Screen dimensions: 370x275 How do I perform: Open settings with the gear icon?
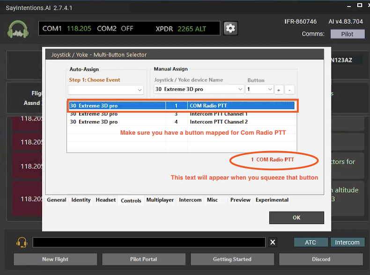coord(230,28)
